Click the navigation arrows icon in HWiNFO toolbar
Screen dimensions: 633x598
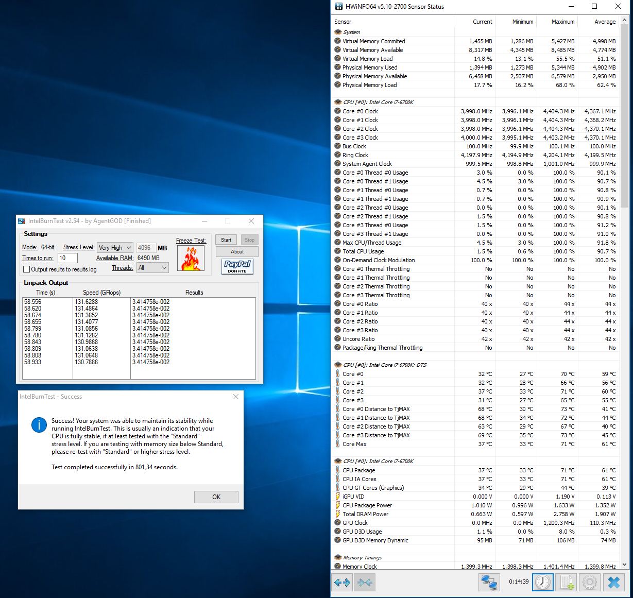pos(342,583)
